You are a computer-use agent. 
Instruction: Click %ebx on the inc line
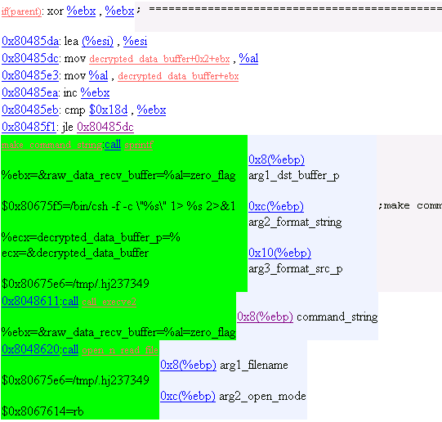(95, 92)
